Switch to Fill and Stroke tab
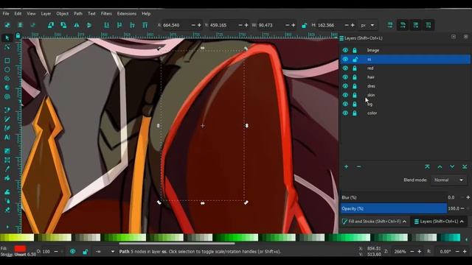This screenshot has width=472, height=265. (375, 222)
